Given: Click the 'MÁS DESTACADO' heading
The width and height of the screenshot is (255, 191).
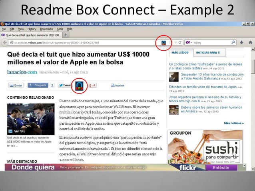Looking at the screenshot, I should (22, 161).
